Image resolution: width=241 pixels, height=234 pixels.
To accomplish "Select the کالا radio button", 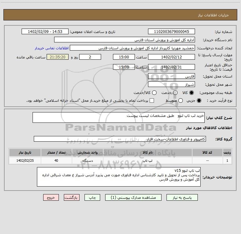I will pos(192,93).
